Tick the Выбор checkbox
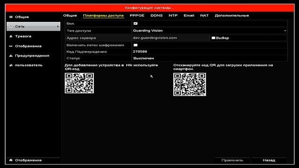Viewport: 299px width, 168px height. [214, 38]
